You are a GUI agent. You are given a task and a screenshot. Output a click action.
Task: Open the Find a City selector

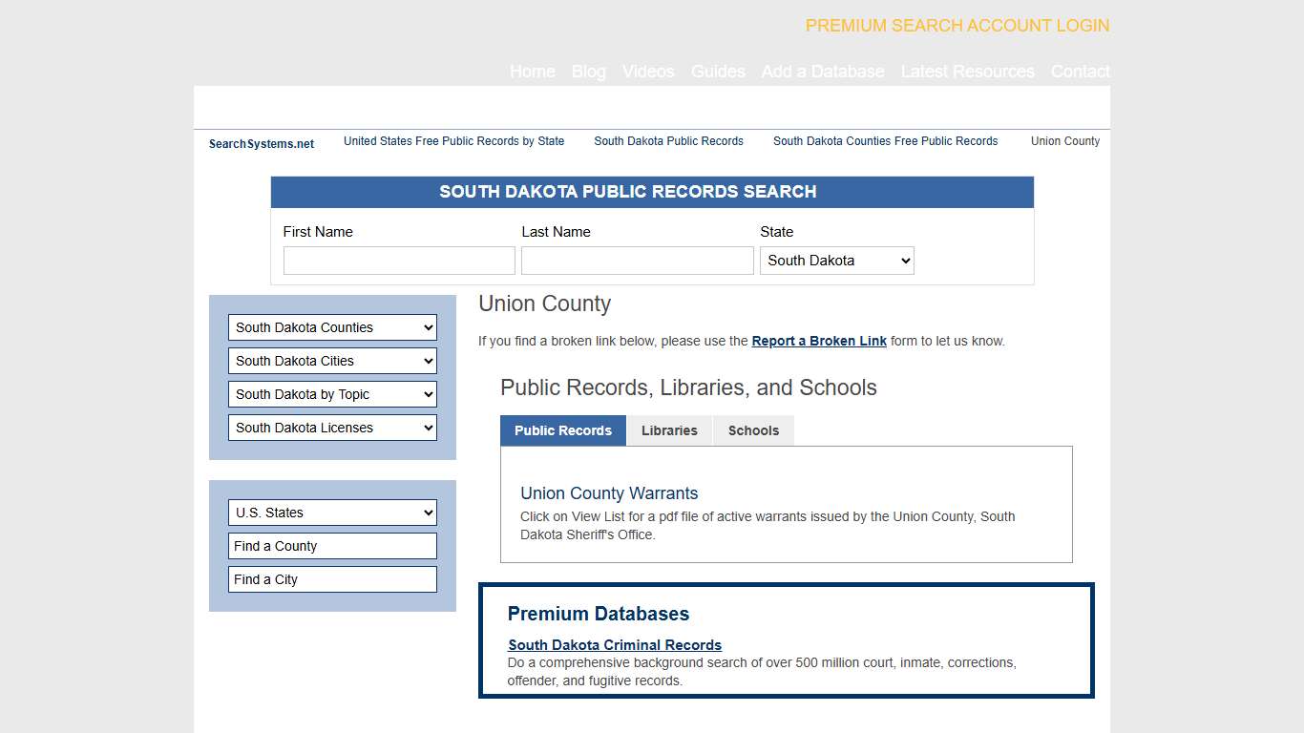[x=331, y=579]
